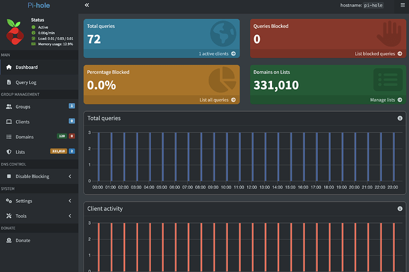Image resolution: width=409 pixels, height=272 pixels.
Task: Click the globe icon in Total queries card
Action: click(x=223, y=34)
